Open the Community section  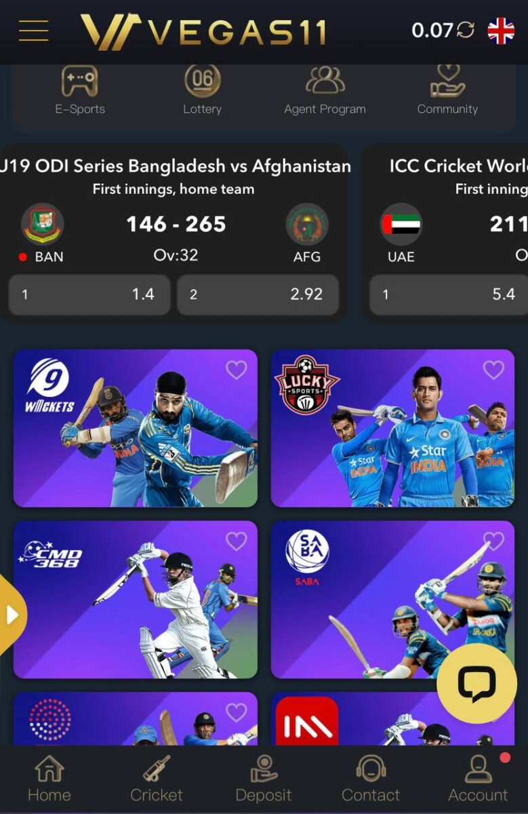pos(447,89)
